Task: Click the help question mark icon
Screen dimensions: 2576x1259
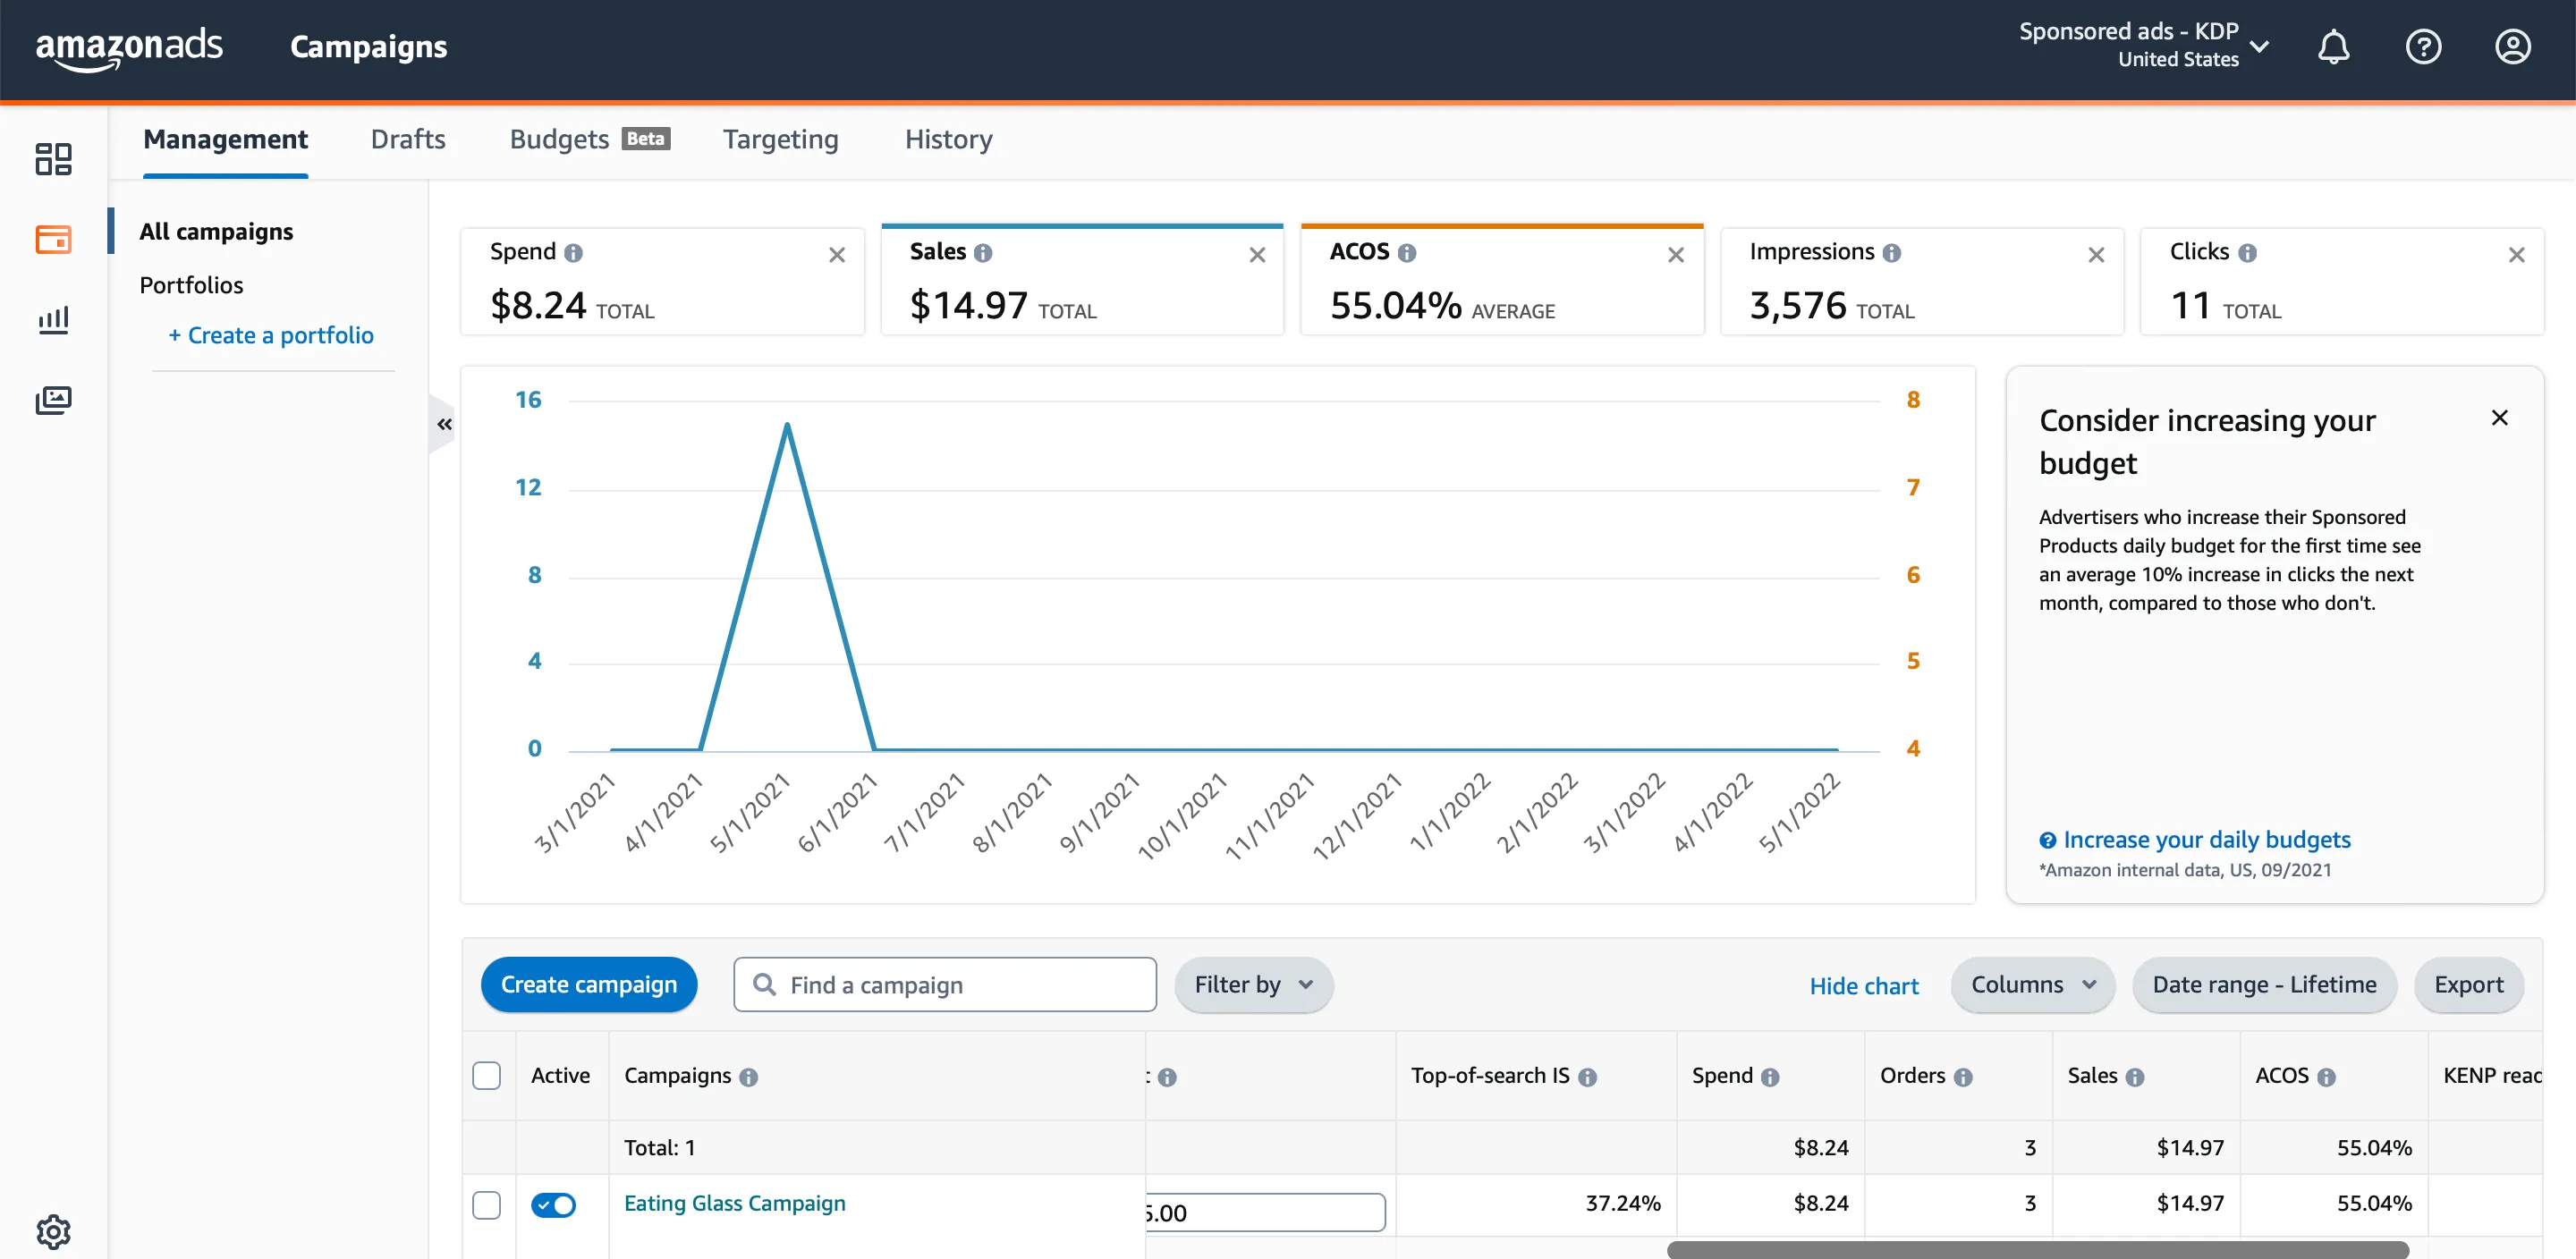Action: point(2422,47)
